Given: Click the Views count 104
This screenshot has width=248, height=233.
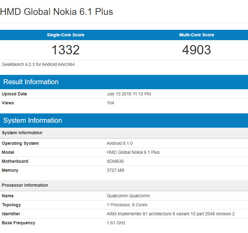Looking at the screenshot, I should (110, 103).
